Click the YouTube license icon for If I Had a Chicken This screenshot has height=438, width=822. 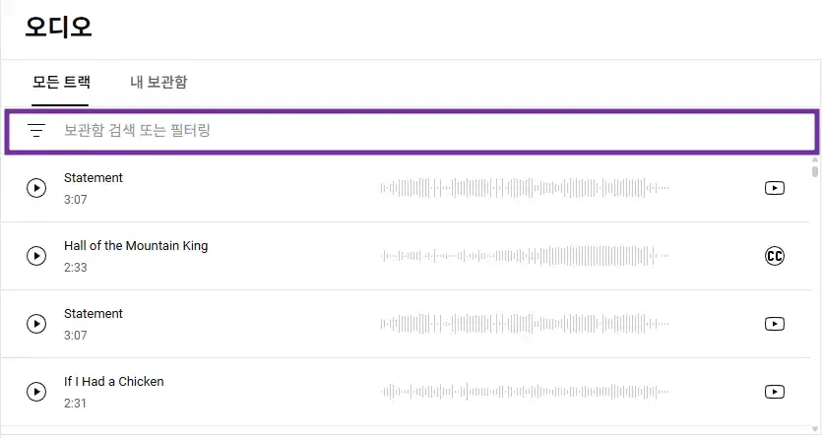click(x=775, y=392)
